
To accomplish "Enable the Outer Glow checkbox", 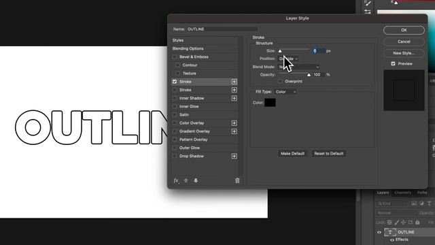I will coord(175,148).
